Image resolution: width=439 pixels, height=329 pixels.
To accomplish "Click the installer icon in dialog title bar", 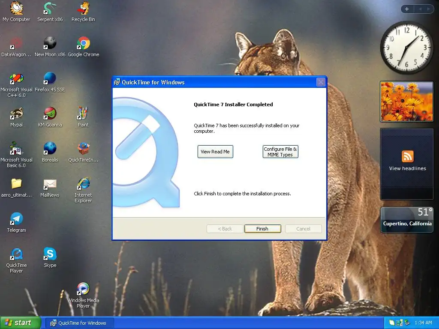I will coord(117,82).
